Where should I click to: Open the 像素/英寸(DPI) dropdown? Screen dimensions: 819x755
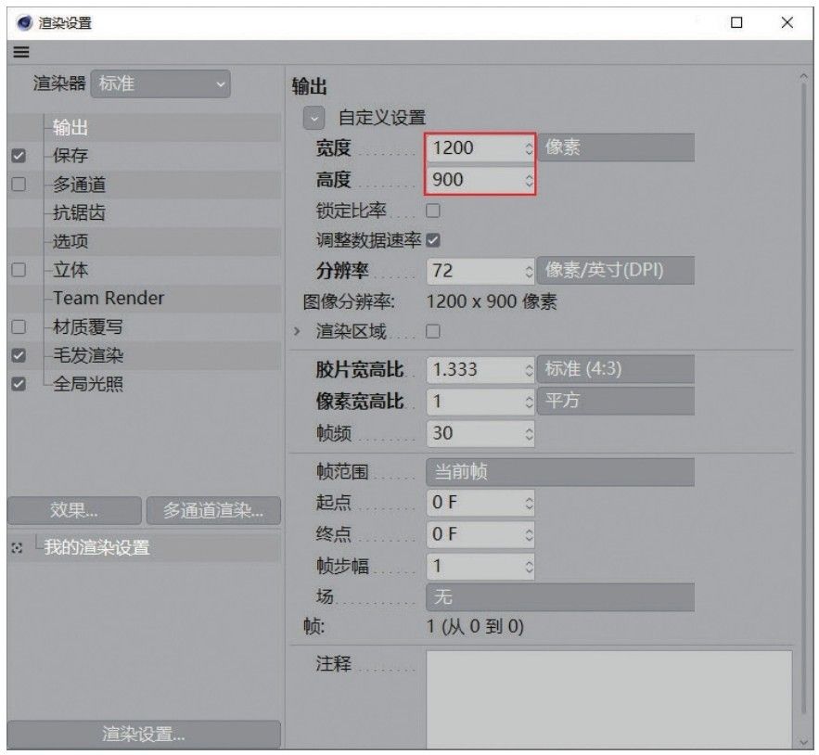point(616,270)
